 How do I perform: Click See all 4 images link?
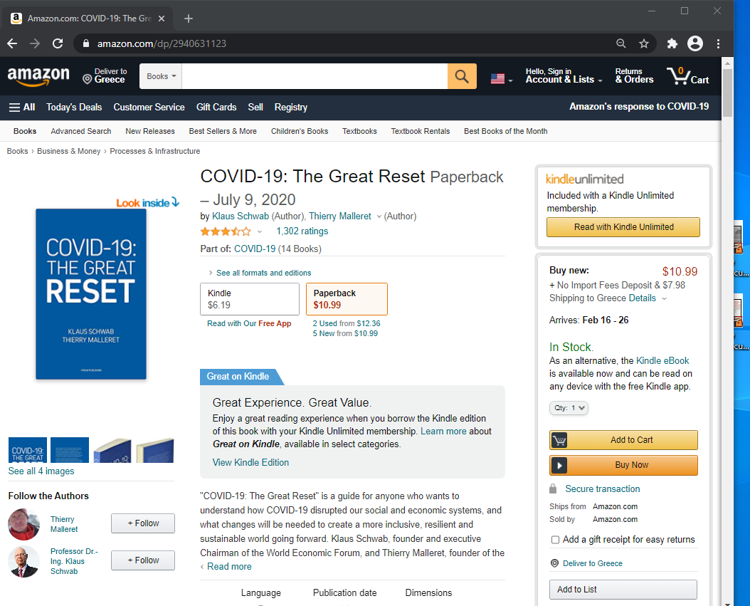pyautogui.click(x=41, y=471)
